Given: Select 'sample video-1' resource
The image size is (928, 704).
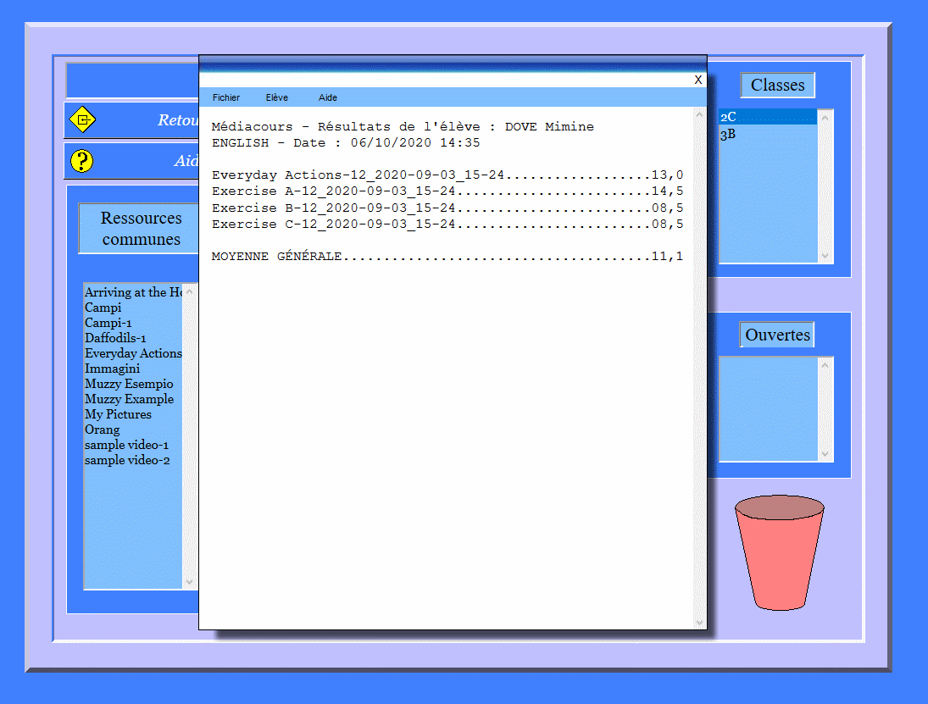Looking at the screenshot, I should click(x=133, y=445).
